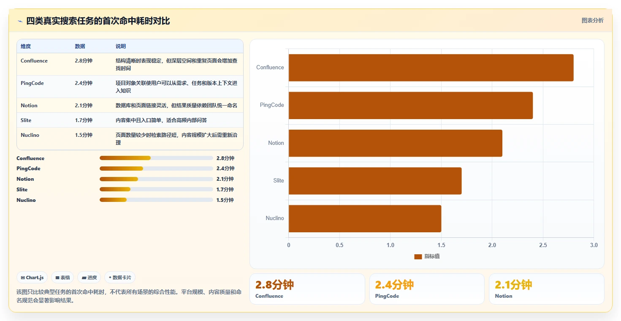This screenshot has width=621, height=321.
Task: Open the 2.8分钟 Confluence data card
Action: tap(307, 289)
